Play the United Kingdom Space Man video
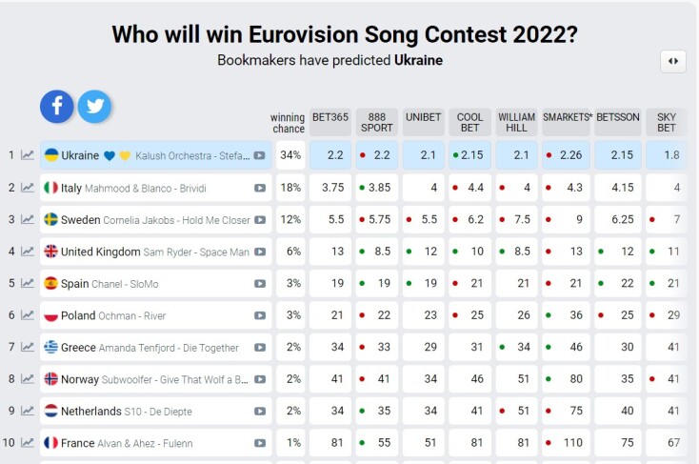The image size is (699, 464). pyautogui.click(x=260, y=252)
